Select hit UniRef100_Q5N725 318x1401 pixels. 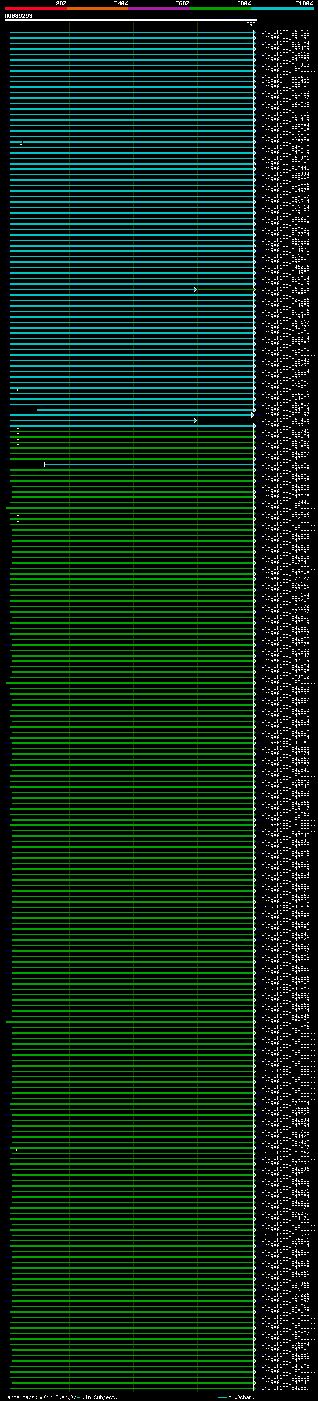tap(285, 246)
